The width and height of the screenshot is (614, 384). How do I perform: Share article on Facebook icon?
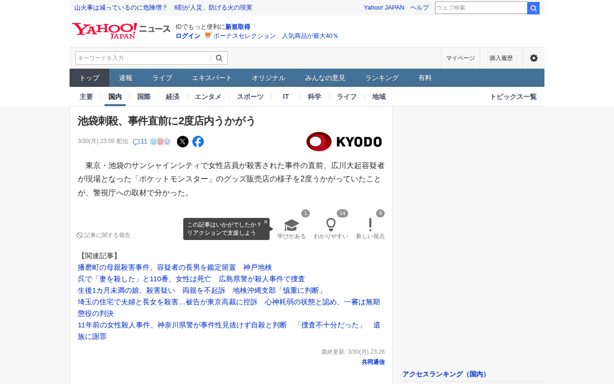198,142
